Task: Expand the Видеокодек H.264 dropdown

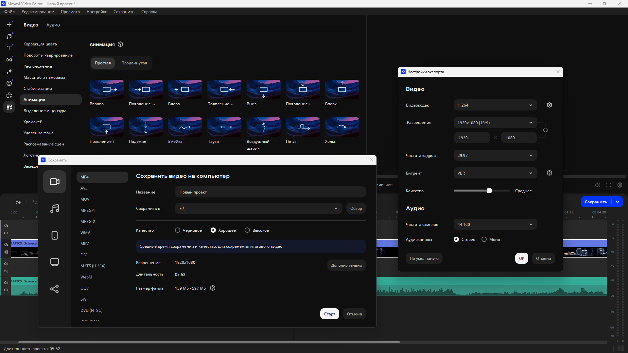Action: [x=495, y=105]
